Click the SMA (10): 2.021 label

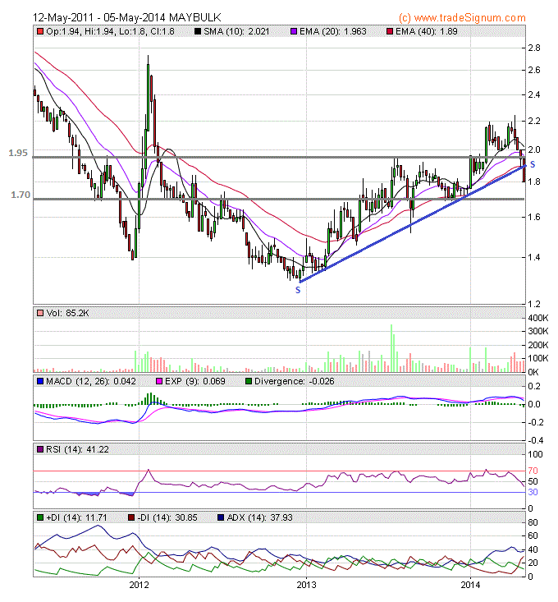[236, 31]
